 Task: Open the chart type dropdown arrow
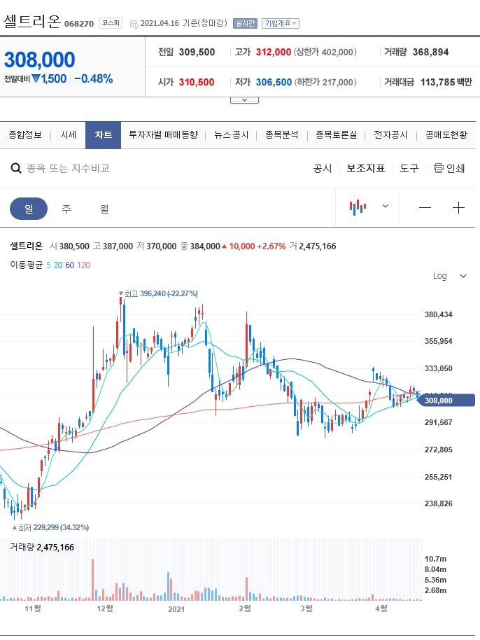[386, 206]
